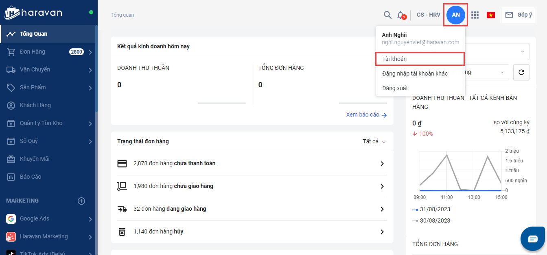This screenshot has width=547, height=255.
Task: Open the notifications bell
Action: (400, 15)
